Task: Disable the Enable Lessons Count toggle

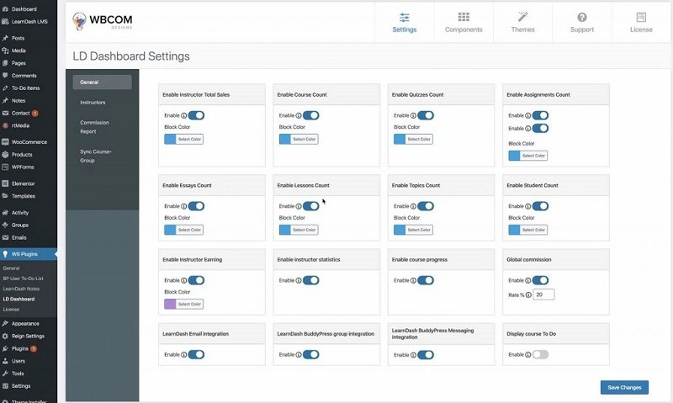Action: pyautogui.click(x=310, y=206)
